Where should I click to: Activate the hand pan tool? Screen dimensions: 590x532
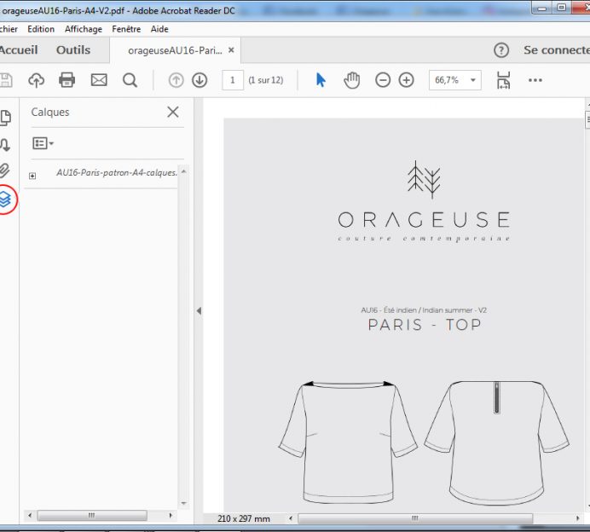pyautogui.click(x=352, y=80)
